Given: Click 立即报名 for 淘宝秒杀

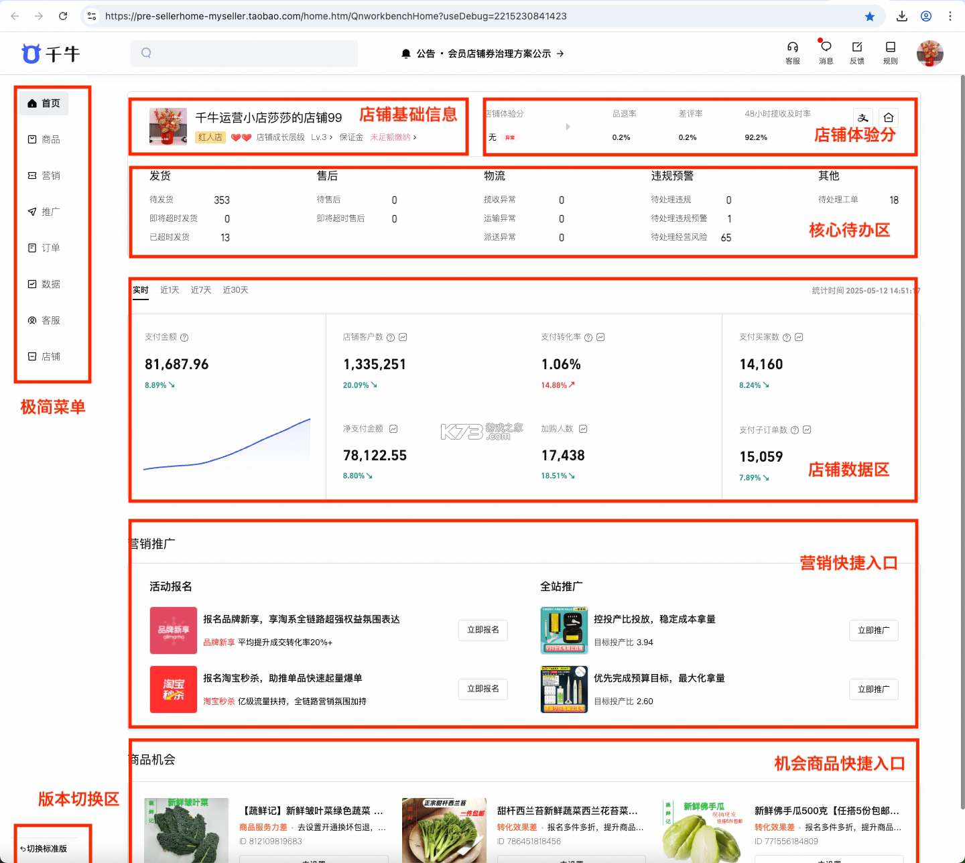Looking at the screenshot, I should (483, 689).
